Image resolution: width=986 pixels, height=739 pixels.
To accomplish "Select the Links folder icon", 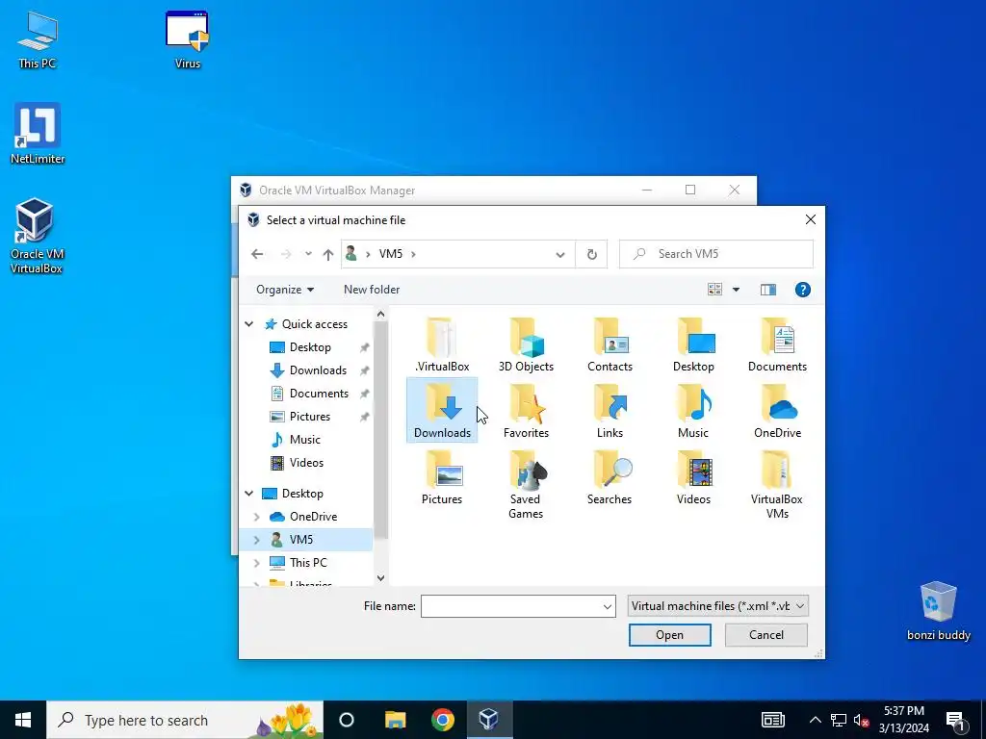I will (x=610, y=412).
